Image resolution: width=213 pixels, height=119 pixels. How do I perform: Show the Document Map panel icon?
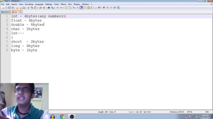tap(89, 8)
